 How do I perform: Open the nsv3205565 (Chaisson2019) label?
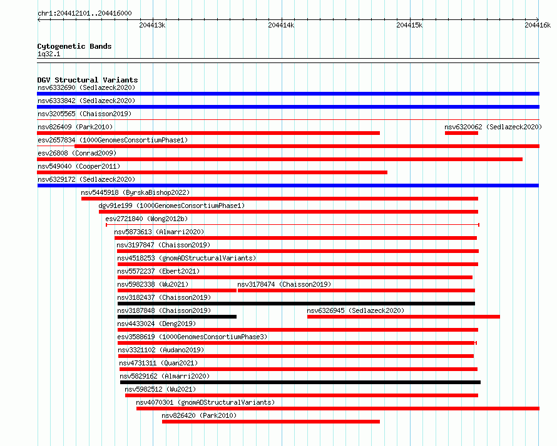[84, 114]
